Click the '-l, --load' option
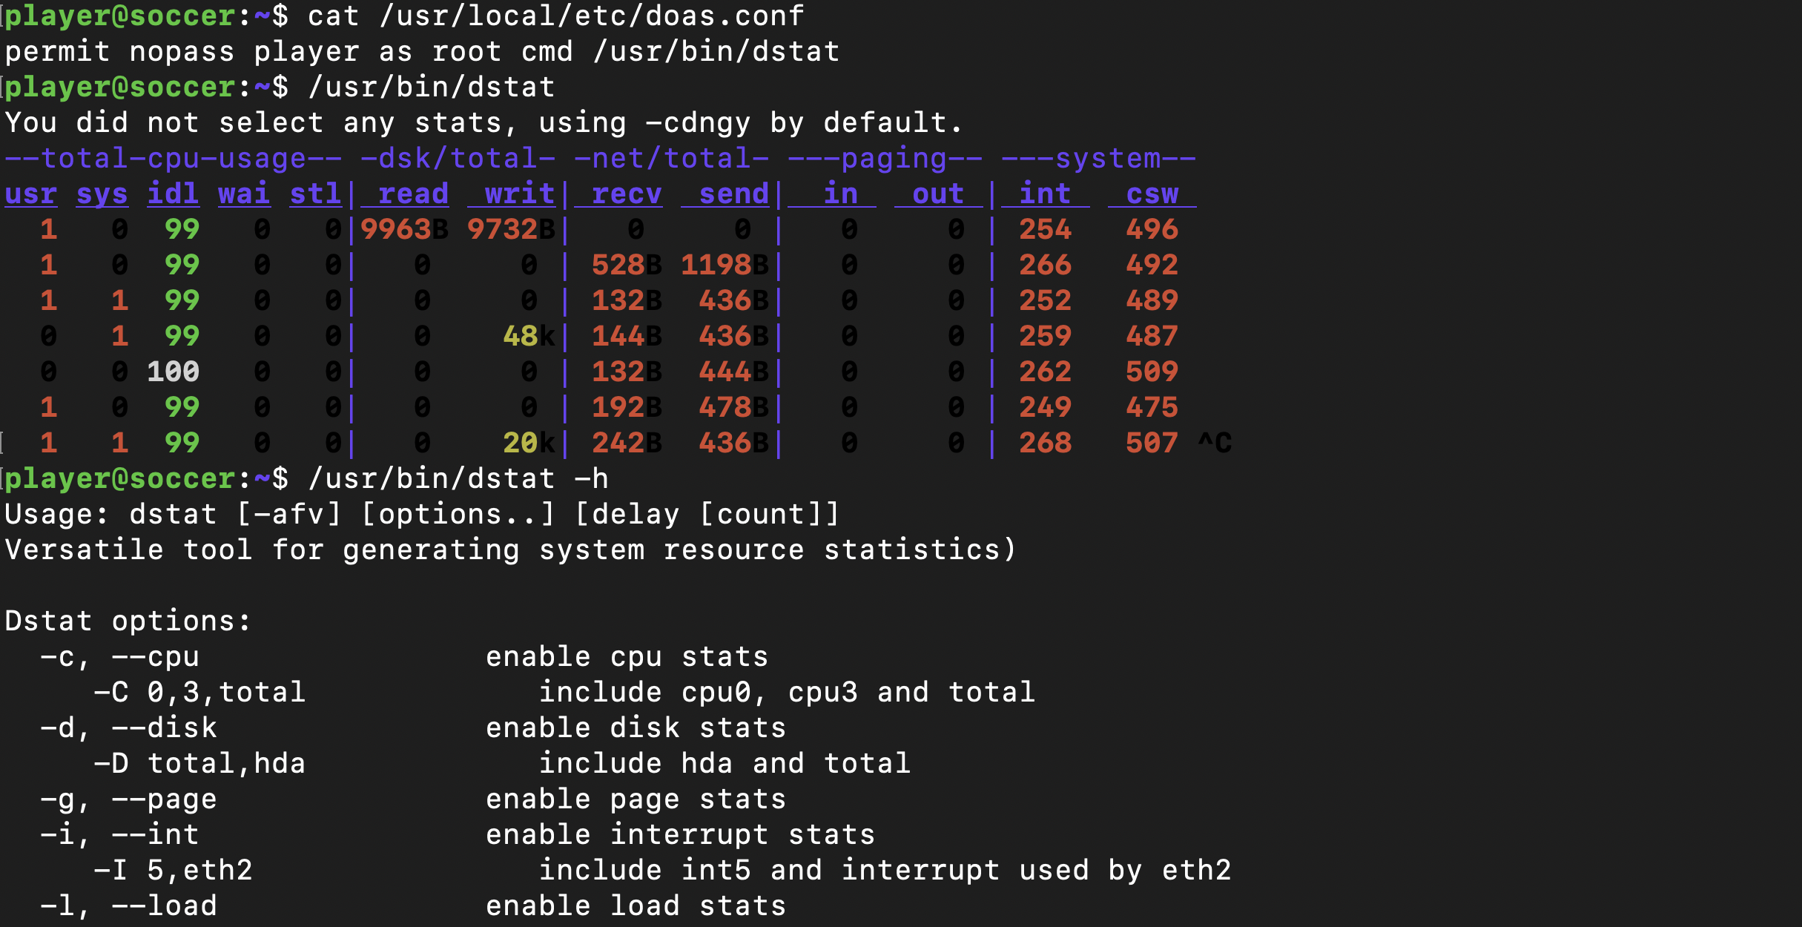 click(129, 905)
